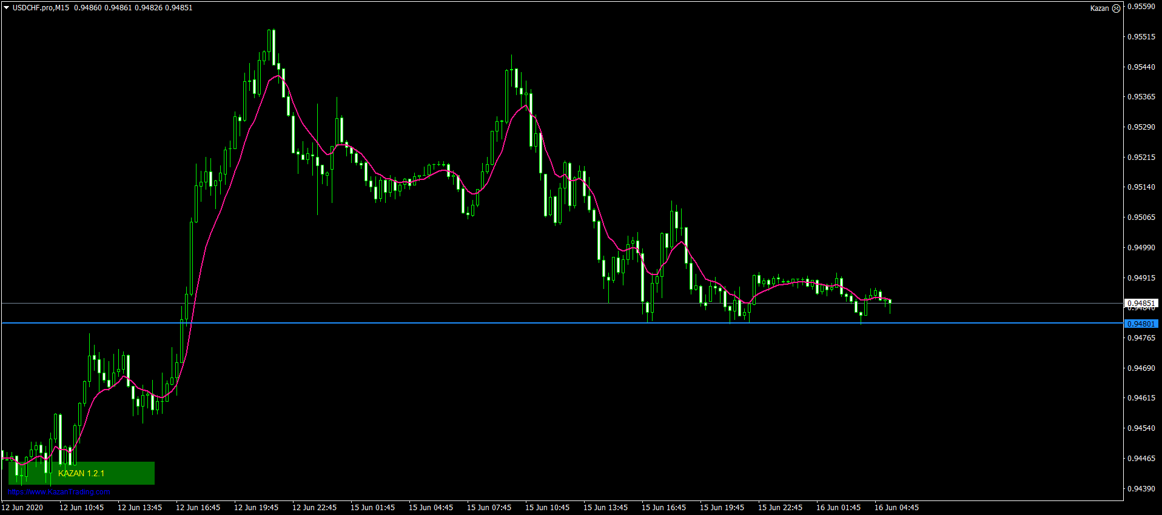Click the 0.95590 price axis value
The width and height of the screenshot is (1162, 515).
pyautogui.click(x=1141, y=7)
